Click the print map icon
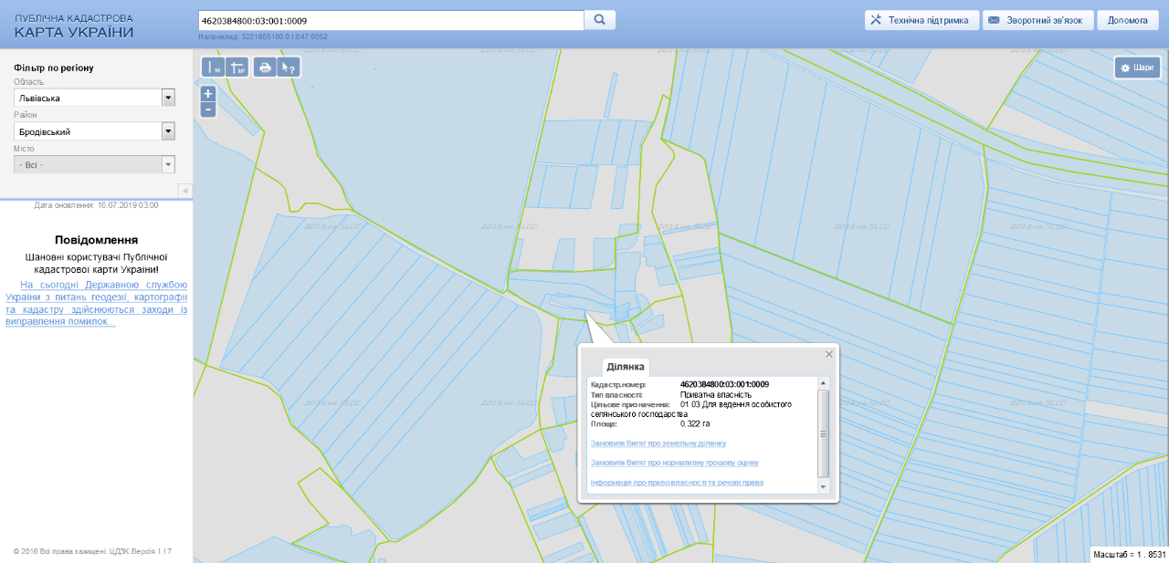1169x563 pixels. pos(265,68)
